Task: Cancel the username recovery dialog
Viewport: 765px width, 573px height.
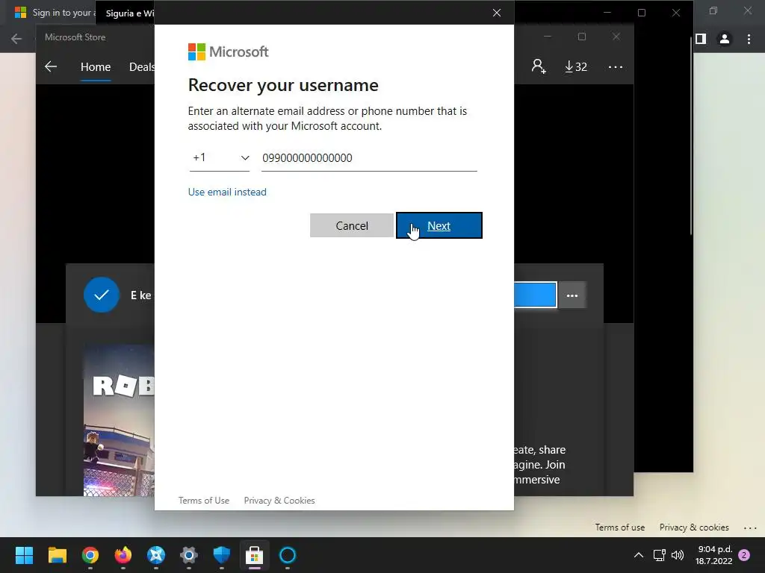Action: point(352,225)
